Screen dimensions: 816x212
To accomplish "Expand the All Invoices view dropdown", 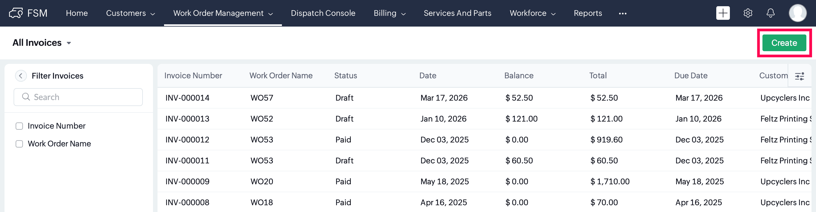I will pyautogui.click(x=69, y=43).
